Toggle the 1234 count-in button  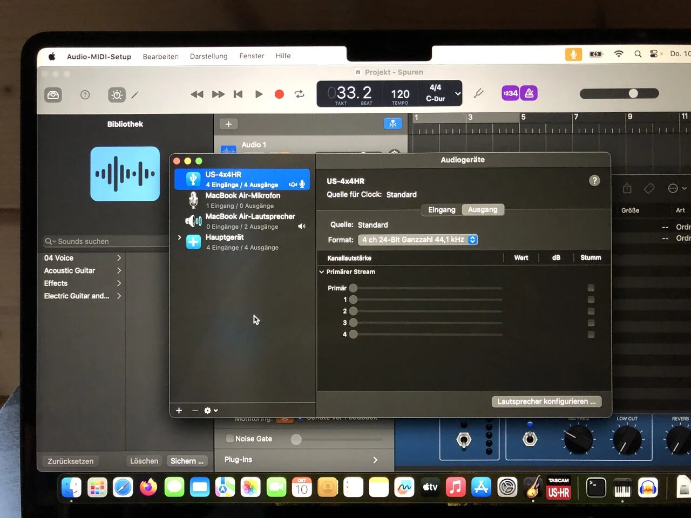tap(511, 93)
